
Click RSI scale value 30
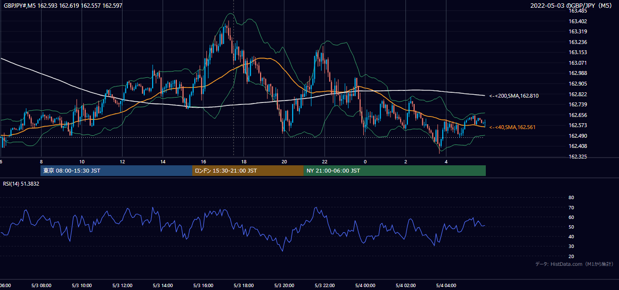571,246
